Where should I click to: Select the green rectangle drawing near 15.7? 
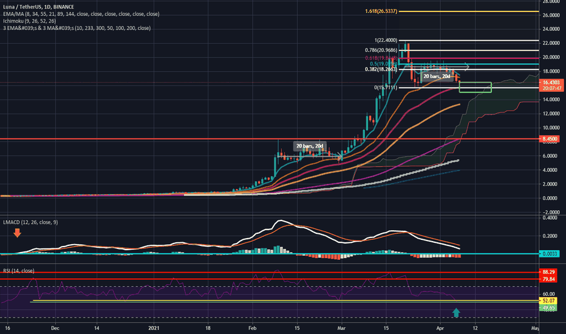[x=475, y=87]
